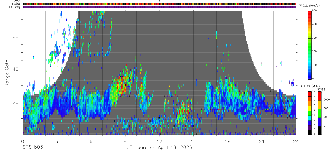The width and height of the screenshot is (333, 153).
Task: Click x-axis tick label "15" under the plot
Action: coord(194,141)
